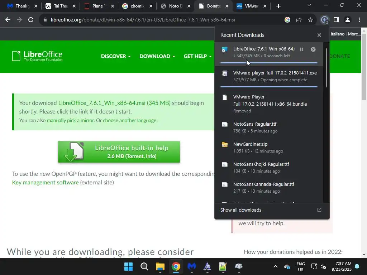Click NewGardiner.zip folder icon
Screen dimensions: 367x275
click(225, 145)
